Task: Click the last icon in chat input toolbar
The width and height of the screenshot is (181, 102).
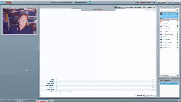Action: click(x=155, y=95)
